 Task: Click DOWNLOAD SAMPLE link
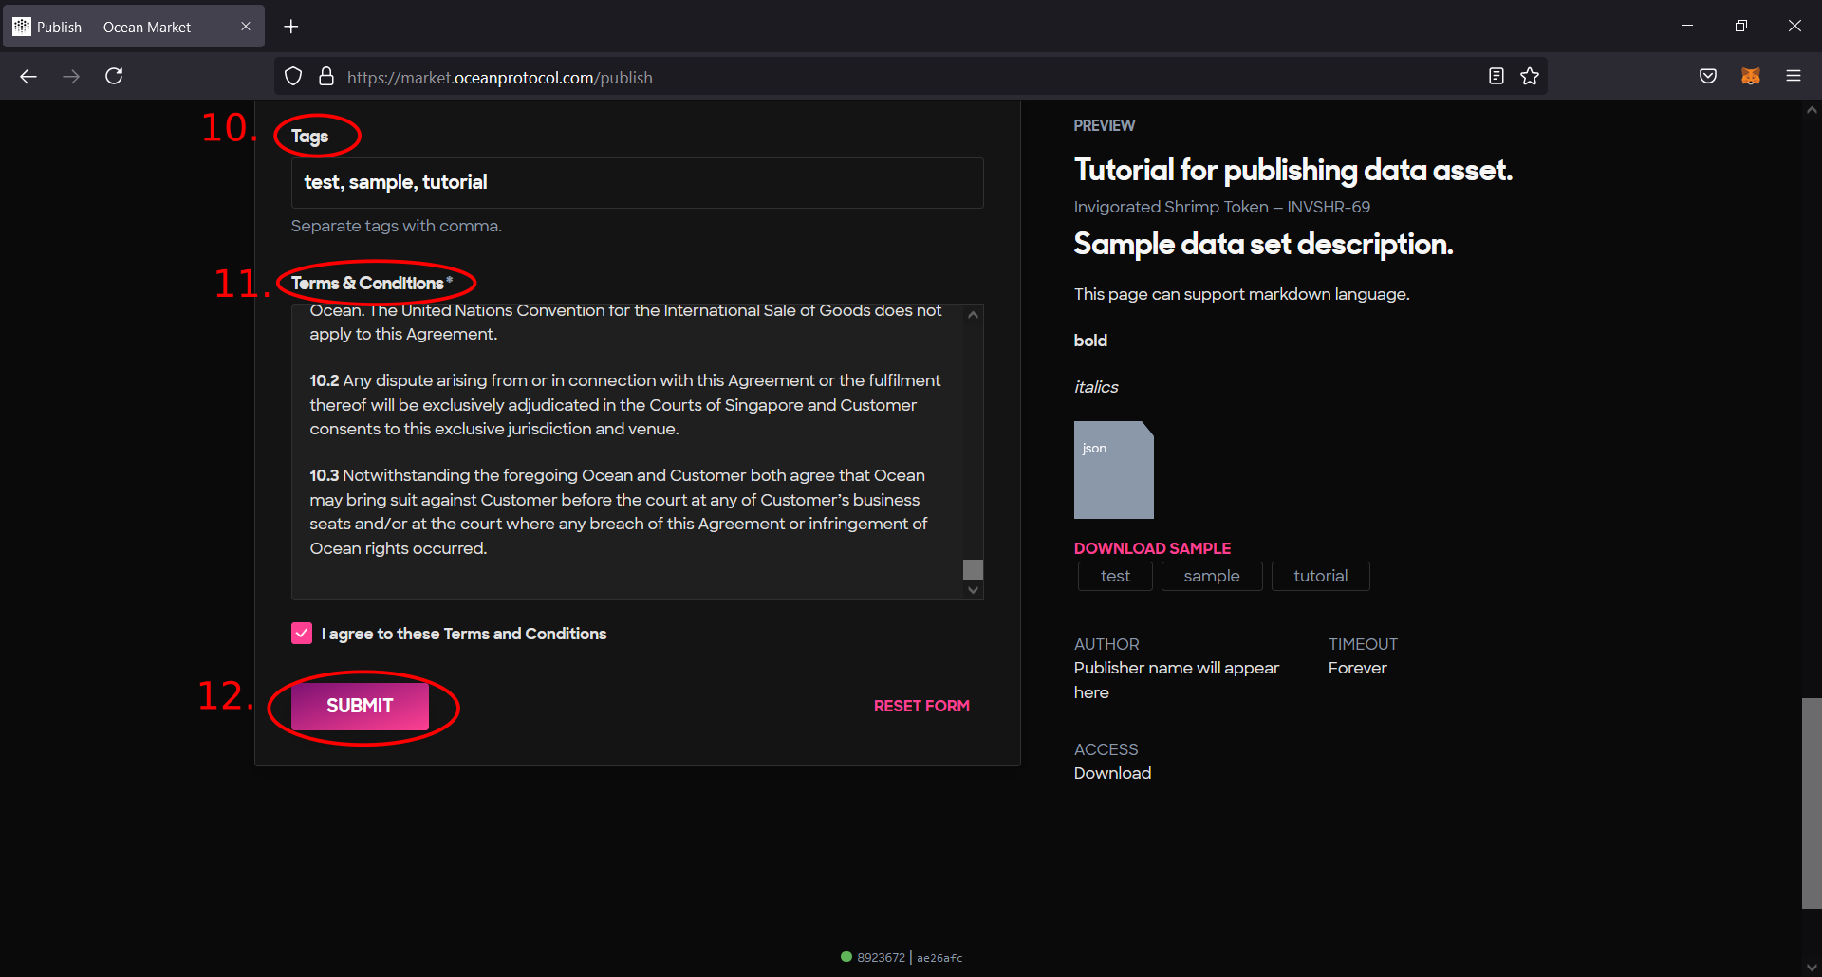(1152, 548)
